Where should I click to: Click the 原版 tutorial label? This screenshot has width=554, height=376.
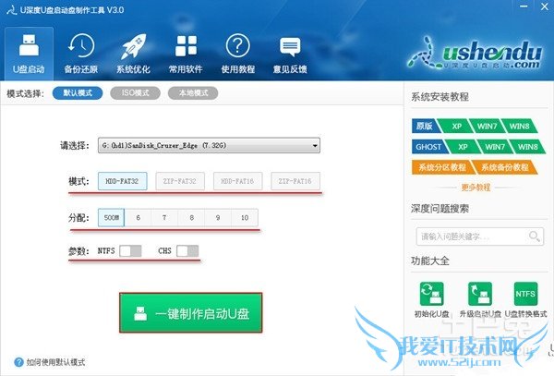pos(426,127)
